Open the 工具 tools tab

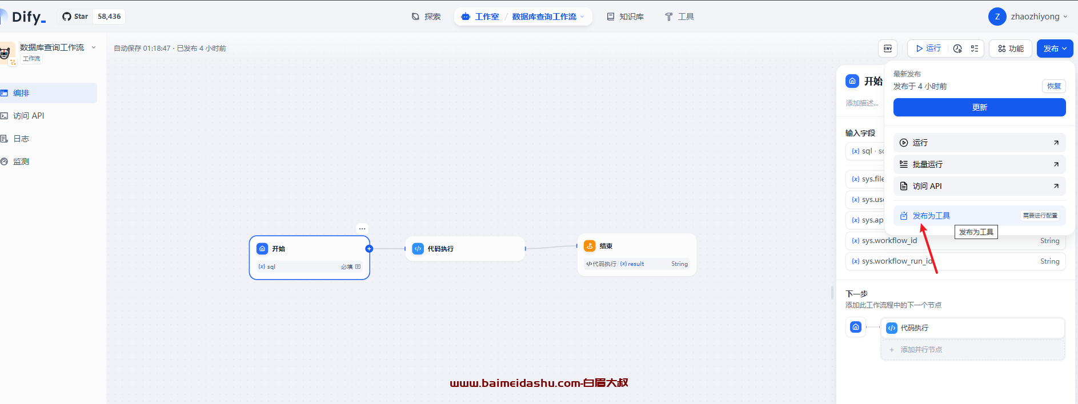pyautogui.click(x=680, y=17)
